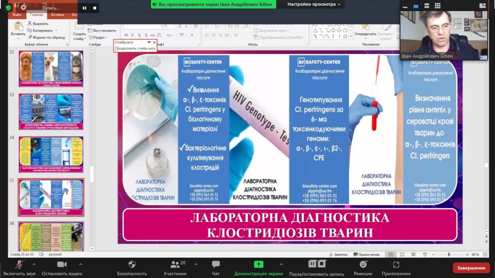The width and height of the screenshot is (495, 278).
Task: Click Копировать copy command
Action: pos(40,30)
